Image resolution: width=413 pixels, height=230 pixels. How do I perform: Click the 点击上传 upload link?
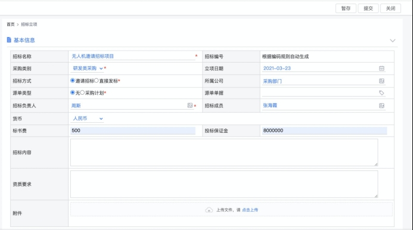250,210
